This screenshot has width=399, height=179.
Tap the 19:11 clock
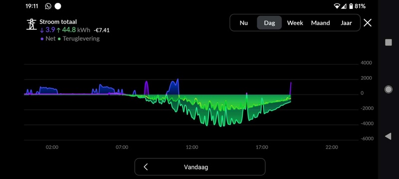32,6
